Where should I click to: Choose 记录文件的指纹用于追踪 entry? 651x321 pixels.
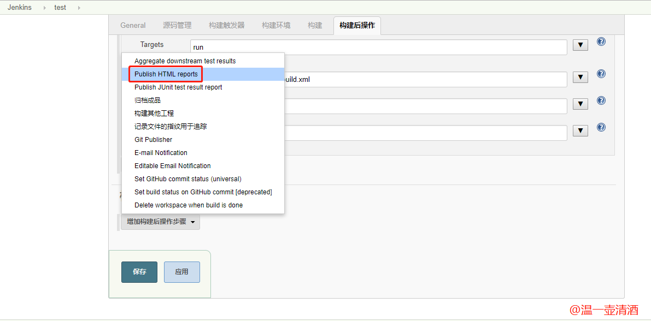pyautogui.click(x=203, y=127)
